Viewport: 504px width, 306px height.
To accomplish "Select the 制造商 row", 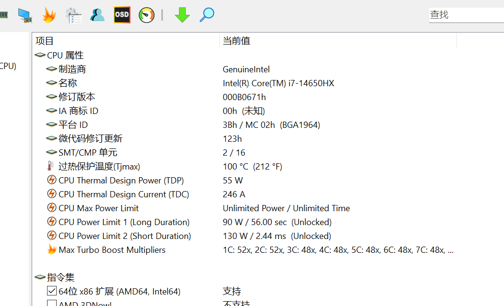I will 72,69.
